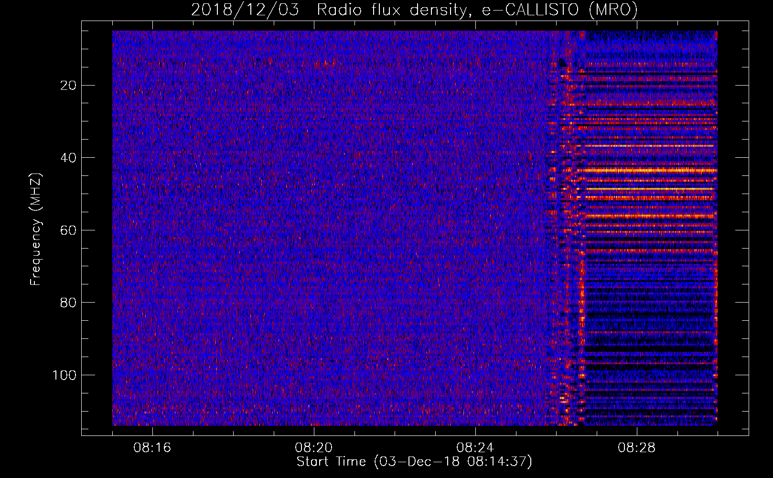Click the 80 MHz frequency tick label

[x=69, y=303]
